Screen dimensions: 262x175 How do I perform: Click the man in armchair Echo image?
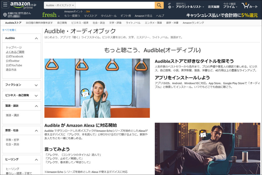coord(207,149)
